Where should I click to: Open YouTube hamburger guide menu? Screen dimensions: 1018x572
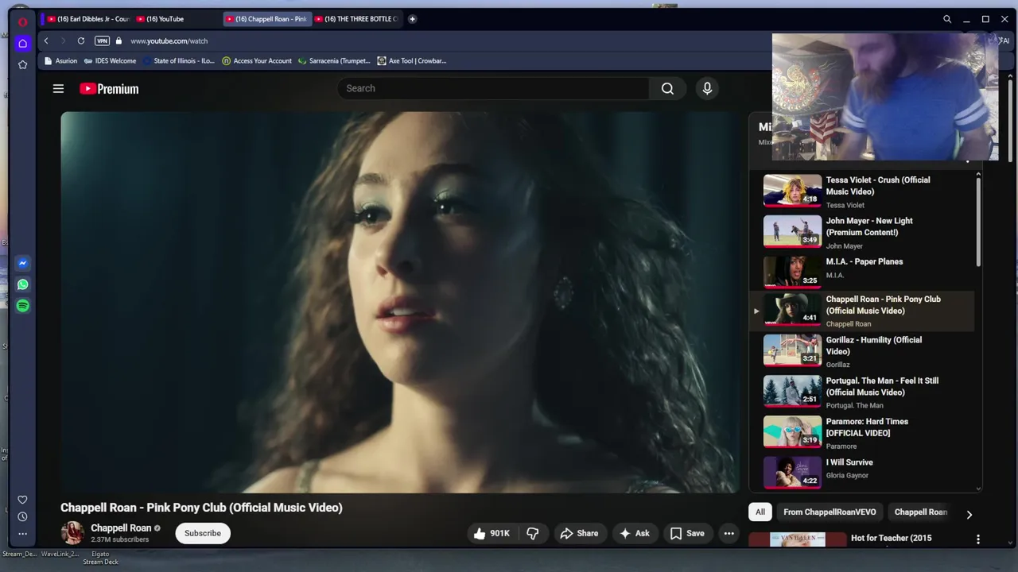(x=58, y=89)
